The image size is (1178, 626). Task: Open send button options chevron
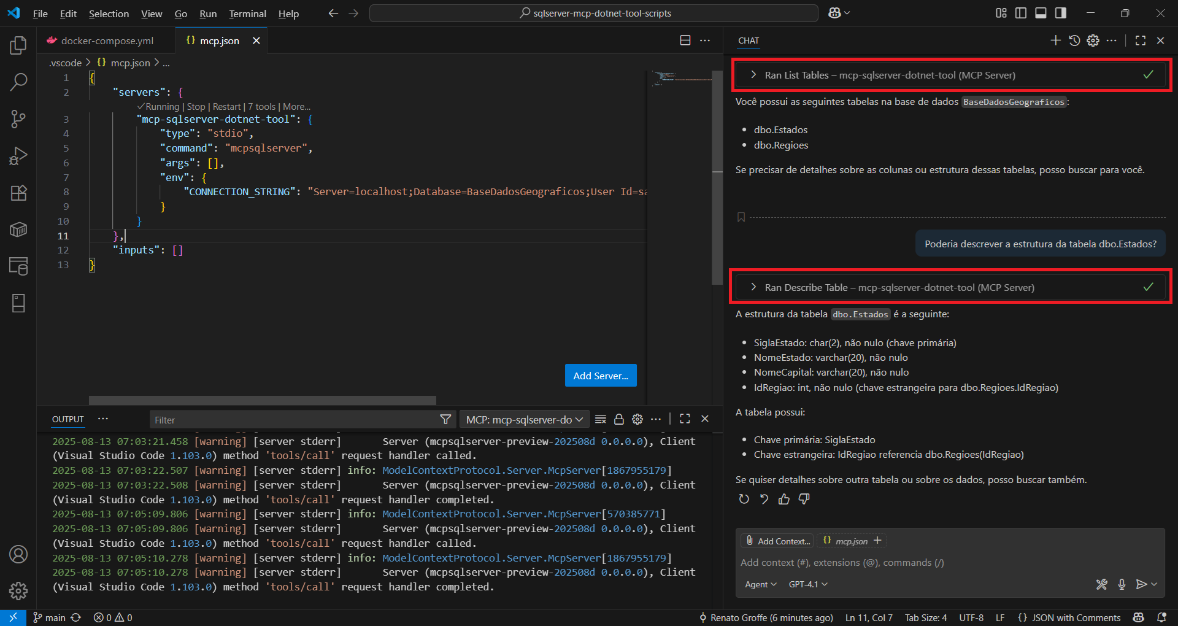[1154, 584]
